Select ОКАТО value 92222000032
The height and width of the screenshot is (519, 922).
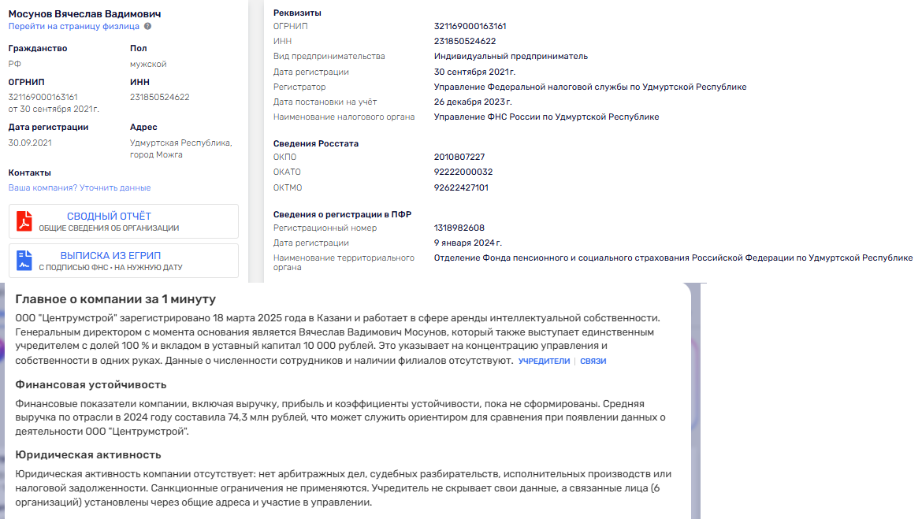click(463, 172)
